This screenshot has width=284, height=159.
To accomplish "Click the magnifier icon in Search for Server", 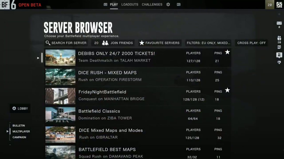I will [x=48, y=43].
